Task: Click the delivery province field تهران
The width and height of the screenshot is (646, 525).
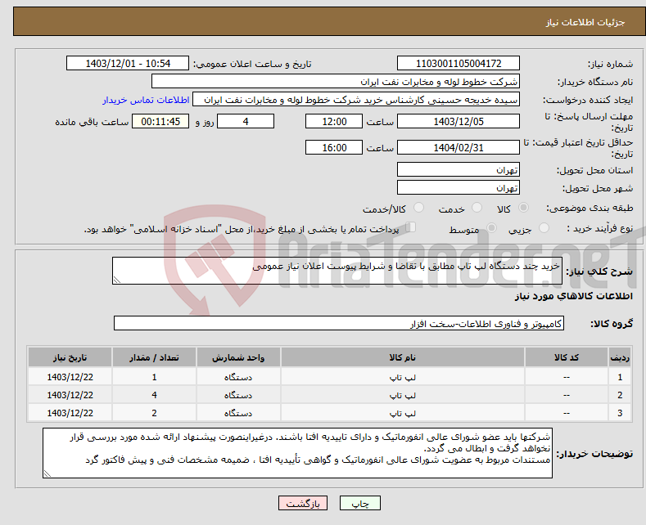Action: pyautogui.click(x=459, y=169)
